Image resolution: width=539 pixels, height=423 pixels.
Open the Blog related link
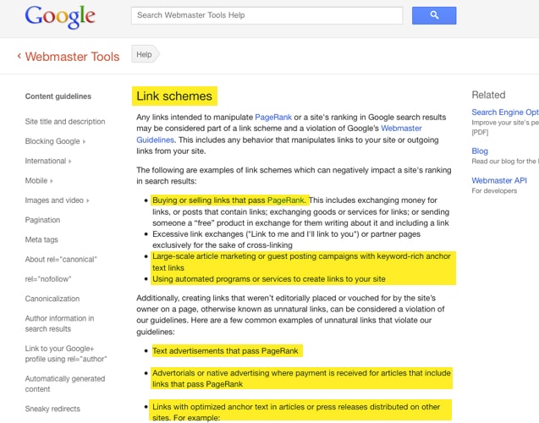click(480, 151)
